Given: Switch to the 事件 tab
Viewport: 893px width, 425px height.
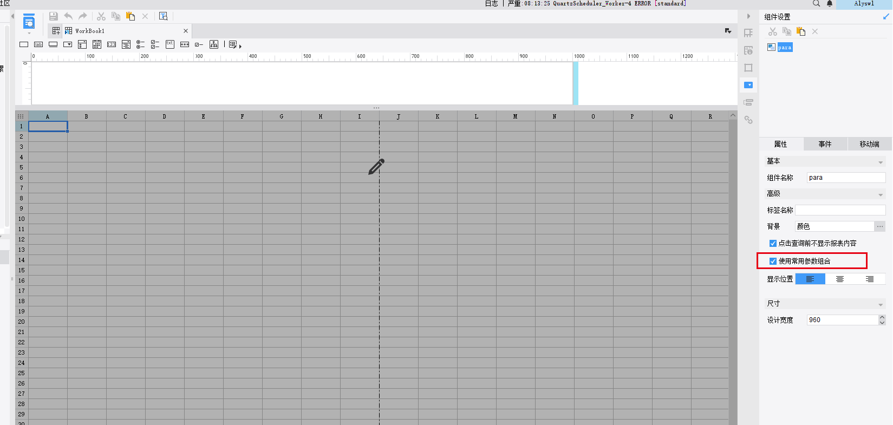Looking at the screenshot, I should [x=825, y=144].
